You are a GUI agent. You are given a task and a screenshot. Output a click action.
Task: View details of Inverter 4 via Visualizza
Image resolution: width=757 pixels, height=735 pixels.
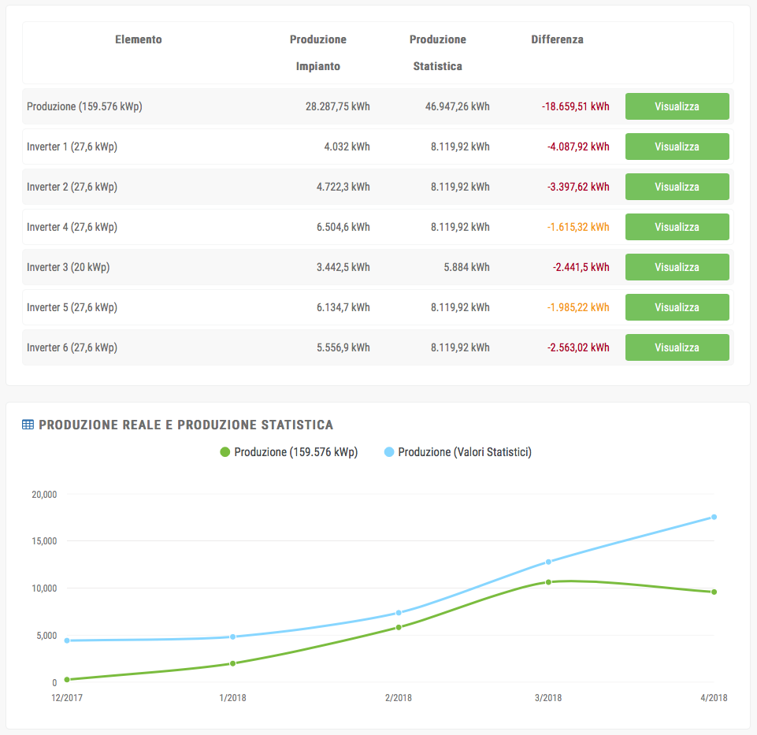(x=677, y=227)
